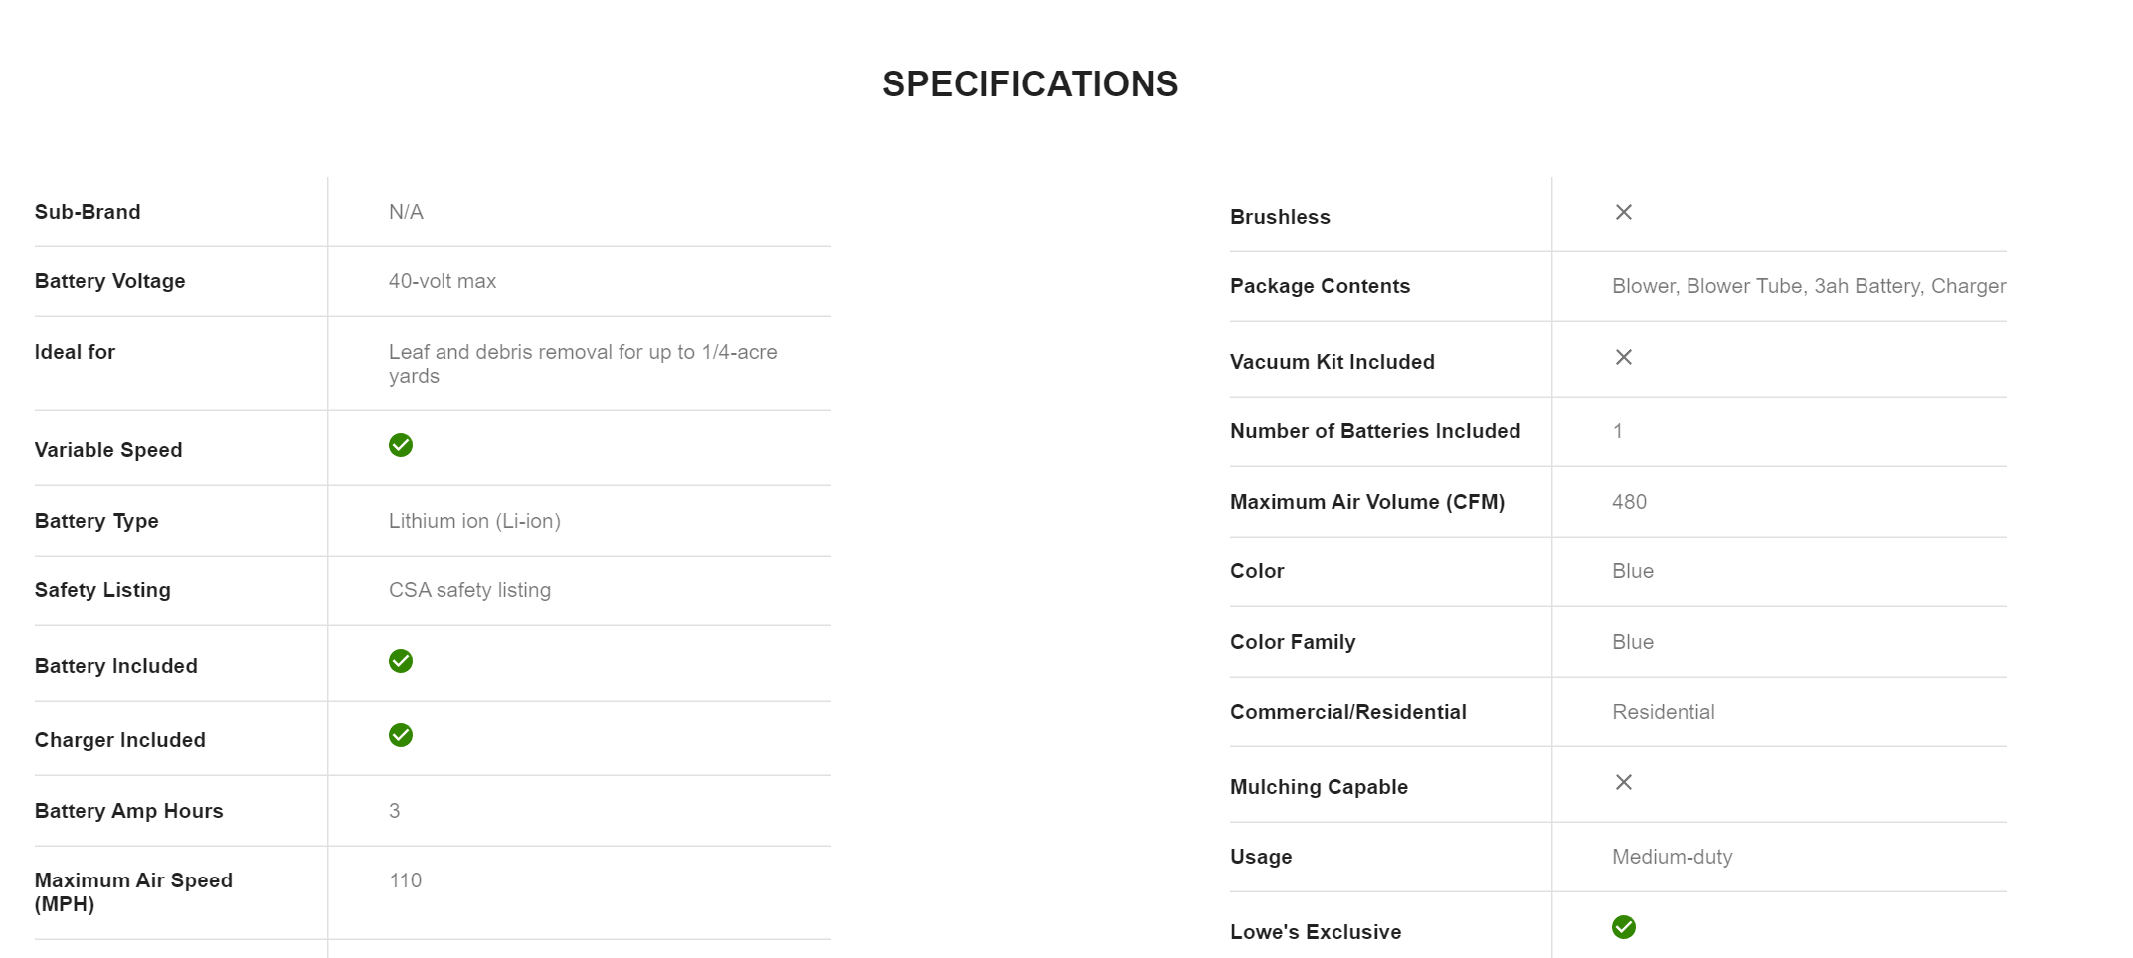Click the Vacuum Kit Included X icon
The image size is (2133, 958).
(x=1623, y=357)
